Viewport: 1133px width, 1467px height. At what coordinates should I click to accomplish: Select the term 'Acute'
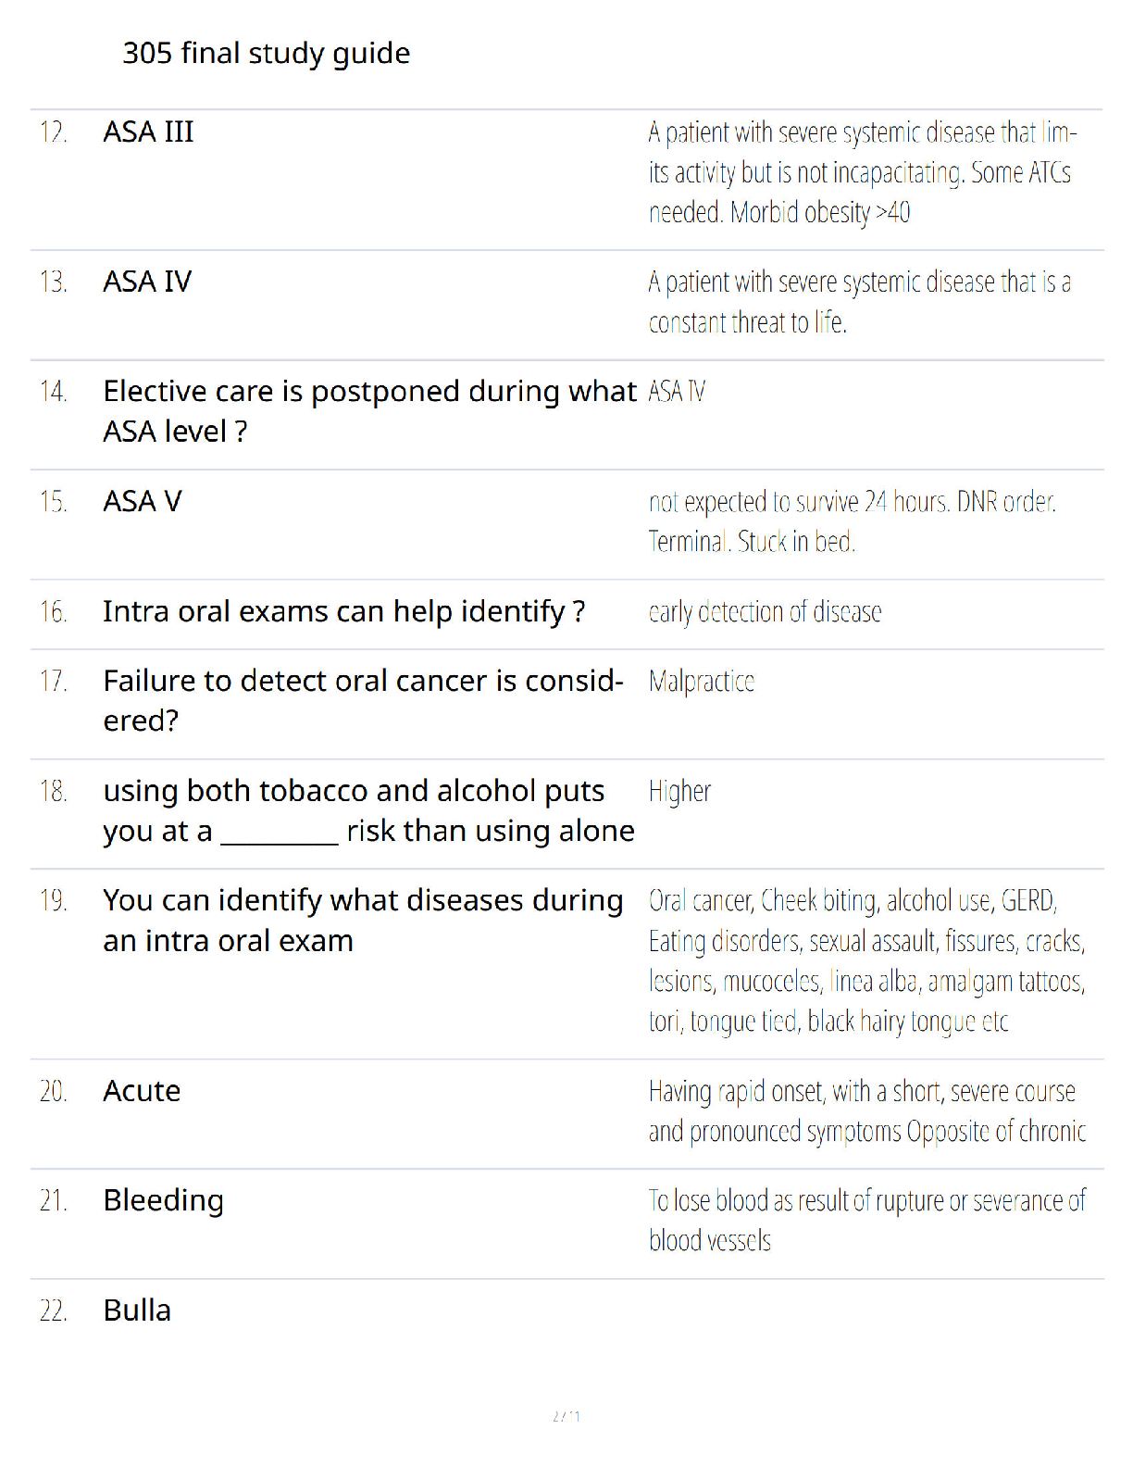(x=142, y=1091)
